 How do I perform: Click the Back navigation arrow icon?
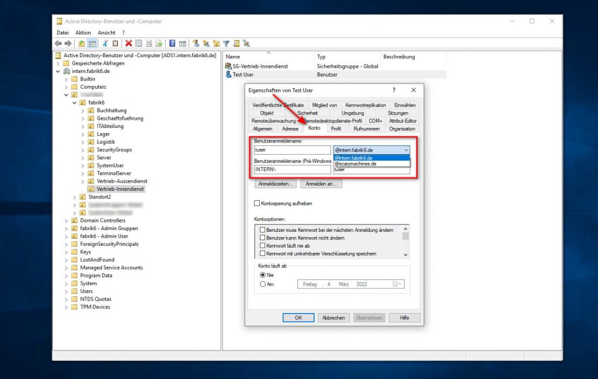[x=58, y=43]
